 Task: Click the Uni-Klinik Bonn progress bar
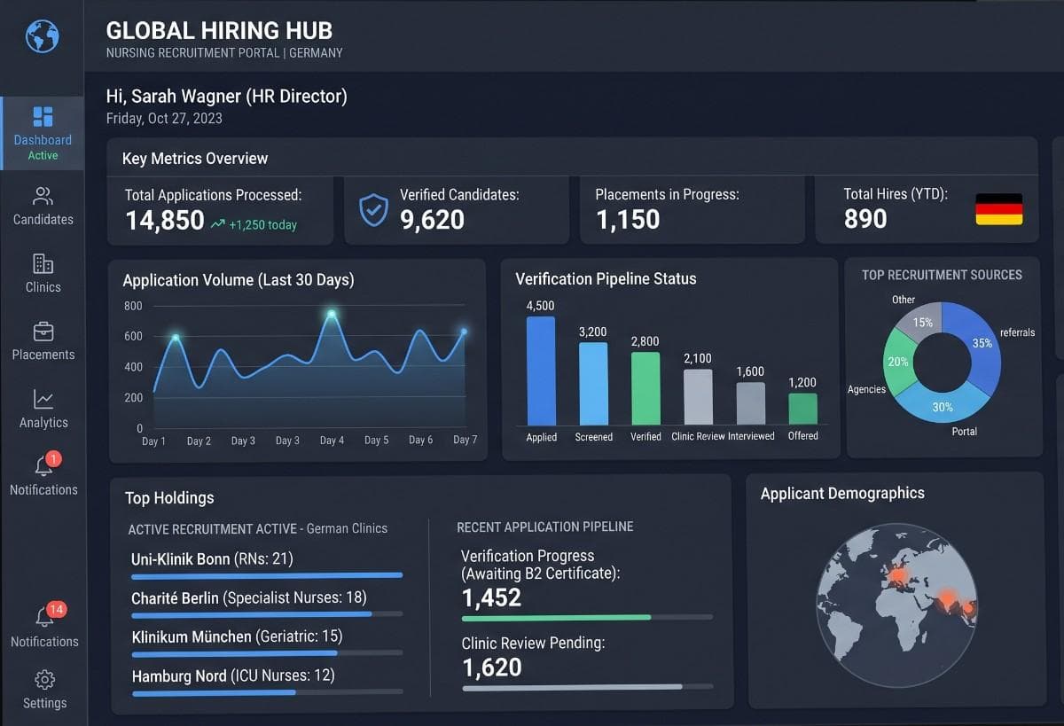(x=267, y=575)
